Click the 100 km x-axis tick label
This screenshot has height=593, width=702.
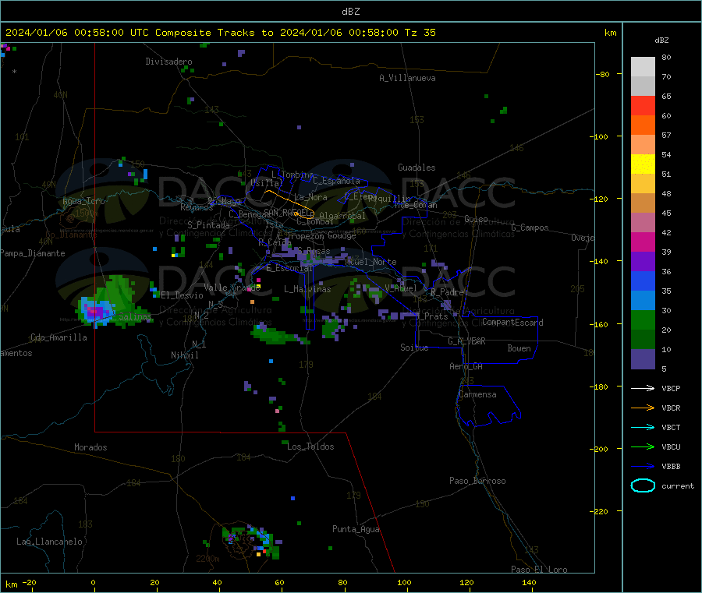404,582
